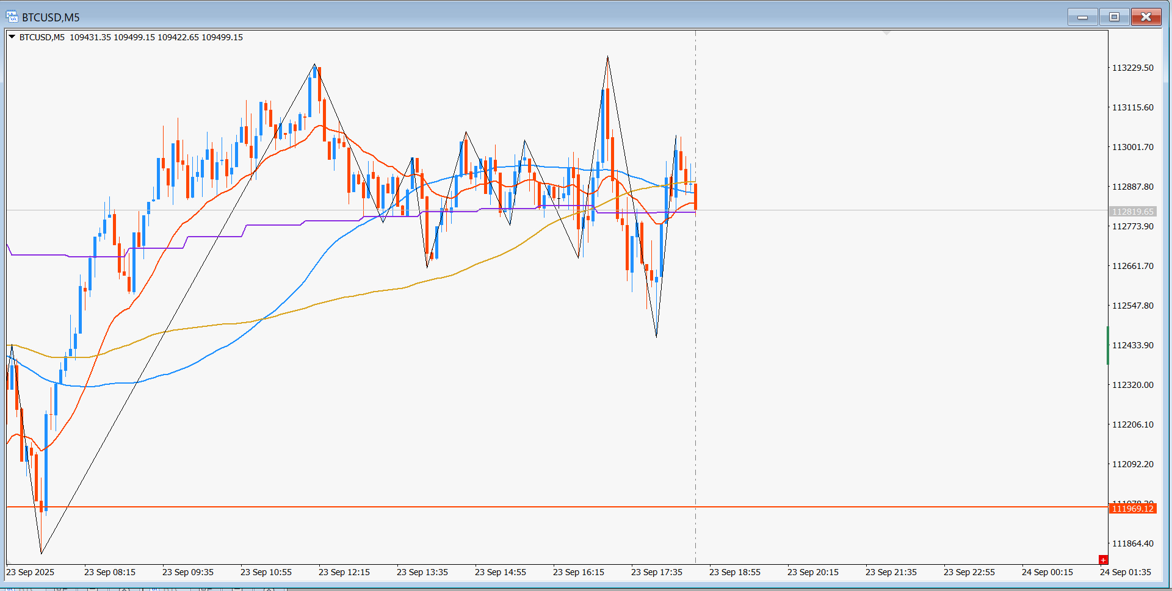The height and width of the screenshot is (591, 1172).
Task: Click the red plus icon at chart corner
Action: (1102, 559)
